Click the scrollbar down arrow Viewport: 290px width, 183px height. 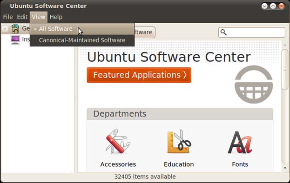tap(285, 168)
